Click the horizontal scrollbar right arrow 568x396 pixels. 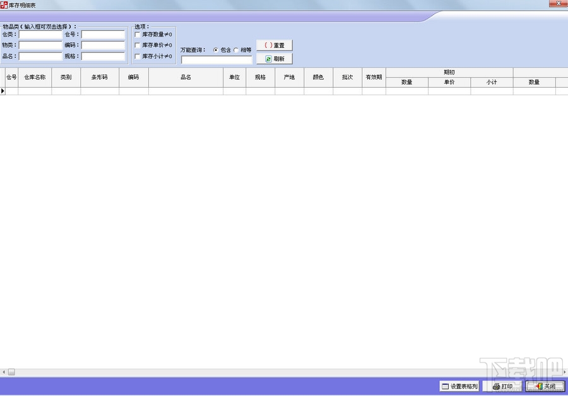565,372
